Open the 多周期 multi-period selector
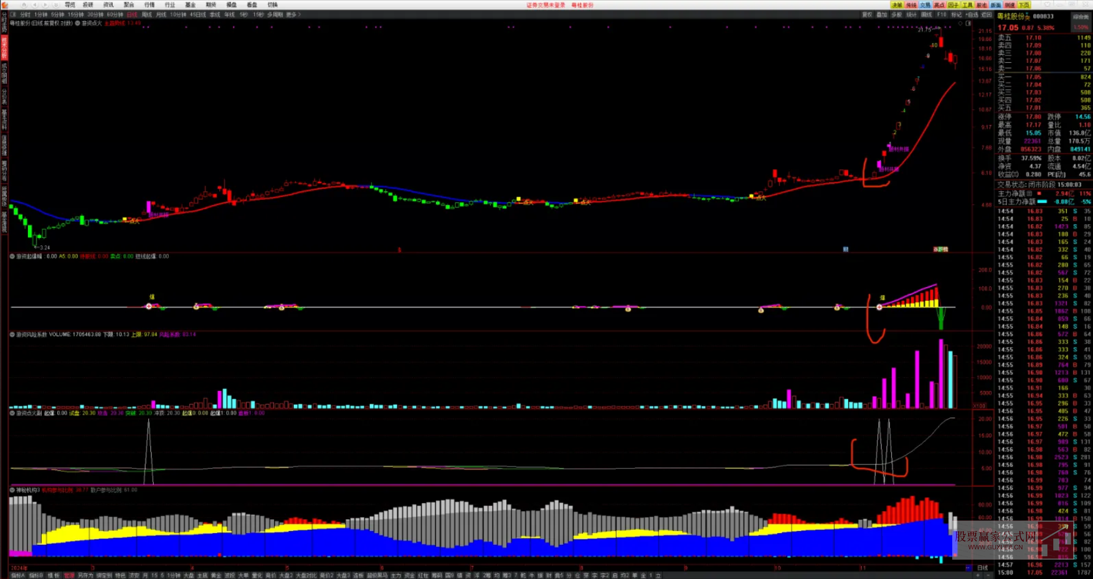Viewport: 1093px width, 579px height. pos(275,14)
